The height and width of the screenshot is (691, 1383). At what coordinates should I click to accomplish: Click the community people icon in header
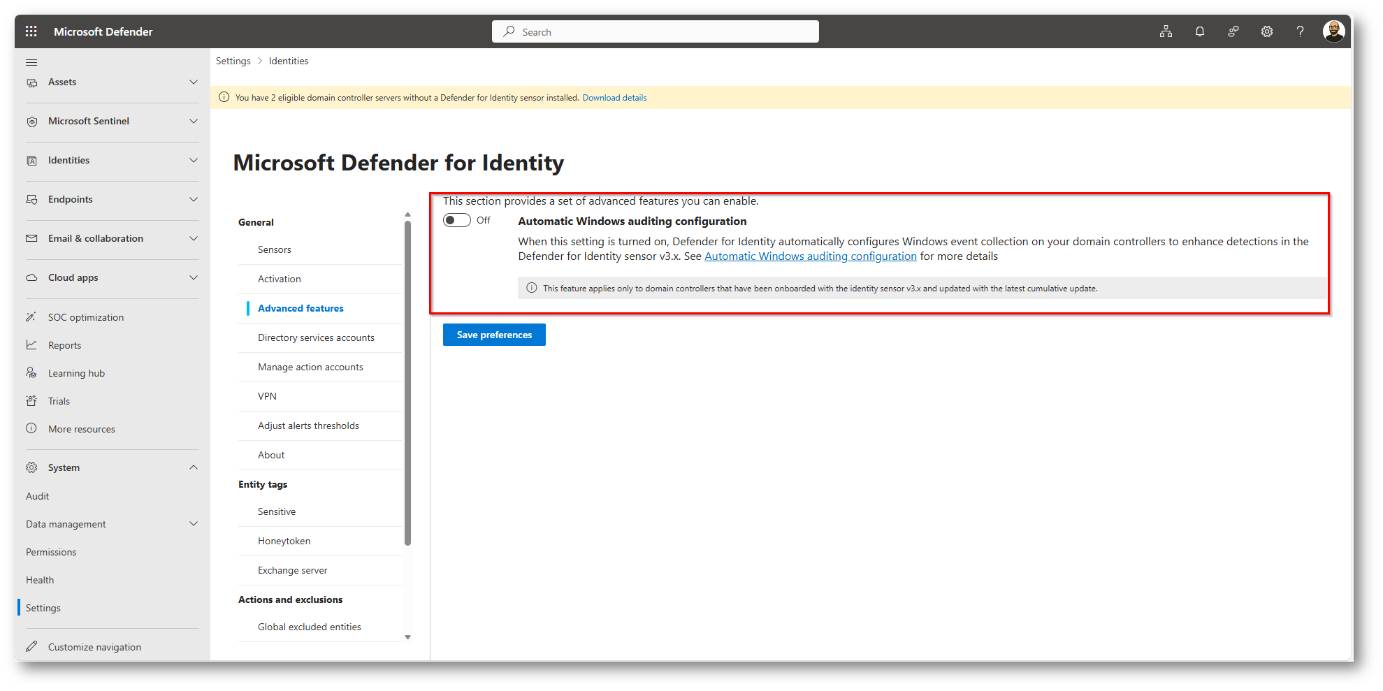[1233, 31]
